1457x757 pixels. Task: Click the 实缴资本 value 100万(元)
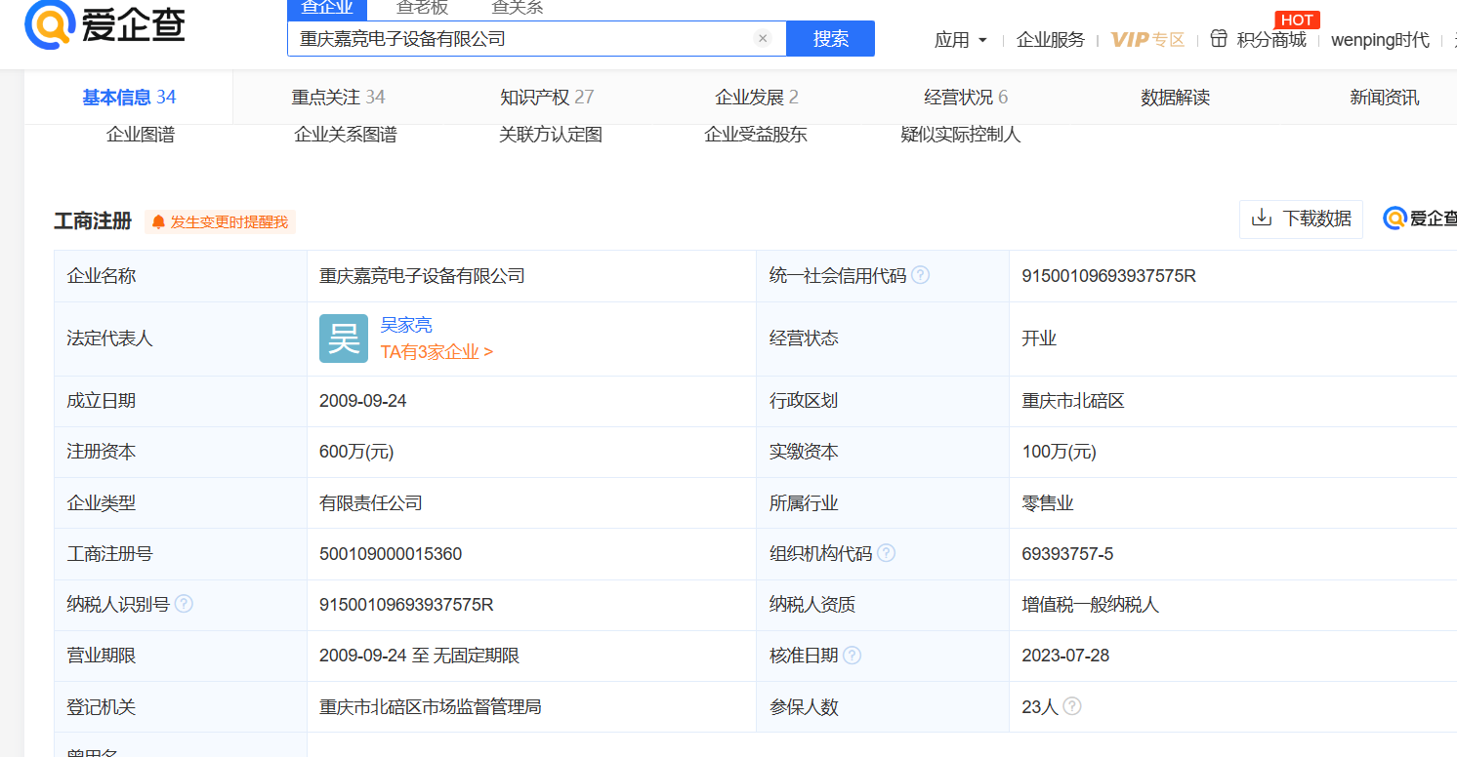click(x=1059, y=452)
